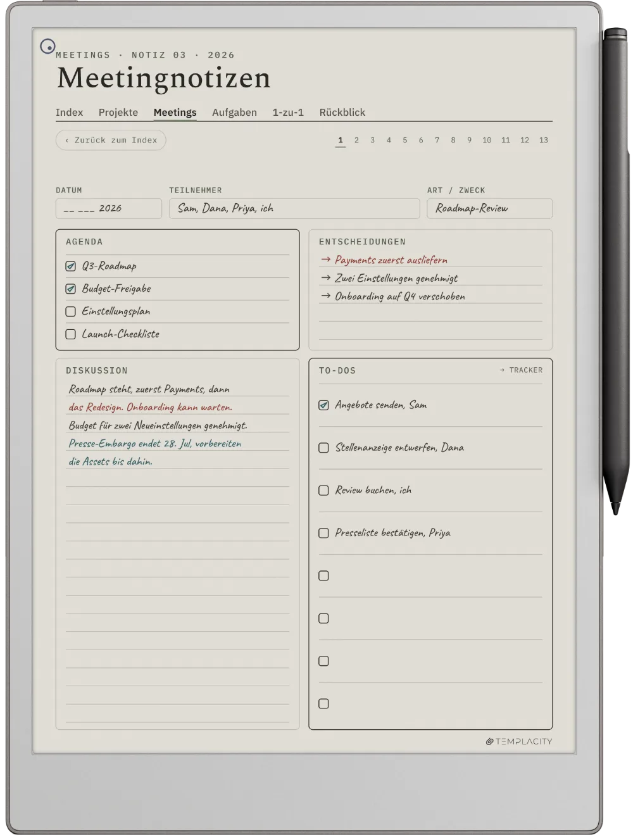Tap the Meetingnotizen page title
Screen dimensions: 633x835
(164, 78)
